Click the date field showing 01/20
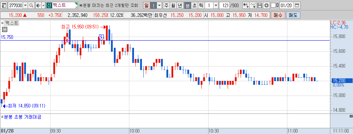 click(287, 5)
